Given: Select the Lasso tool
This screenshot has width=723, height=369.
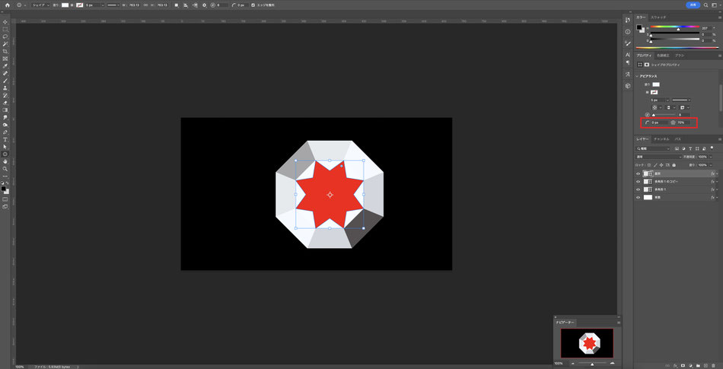Looking at the screenshot, I should click(x=5, y=36).
